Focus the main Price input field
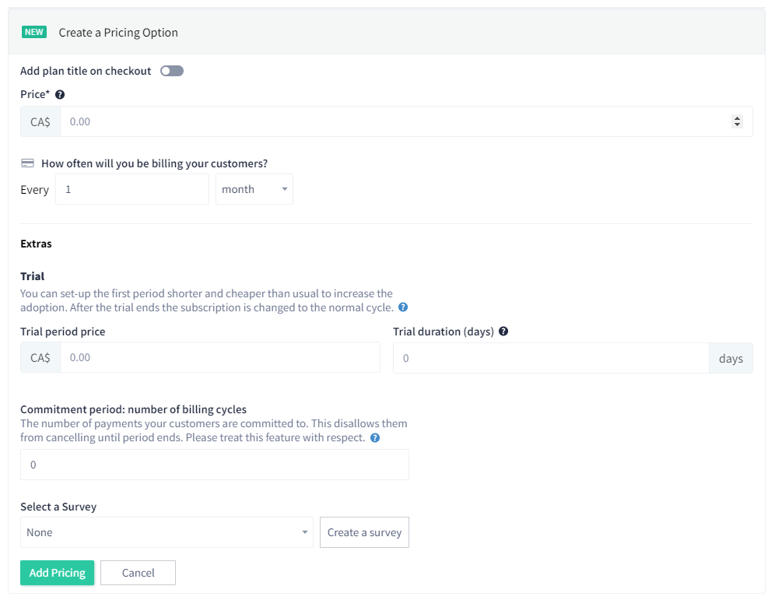This screenshot has width=775, height=600. click(x=395, y=121)
